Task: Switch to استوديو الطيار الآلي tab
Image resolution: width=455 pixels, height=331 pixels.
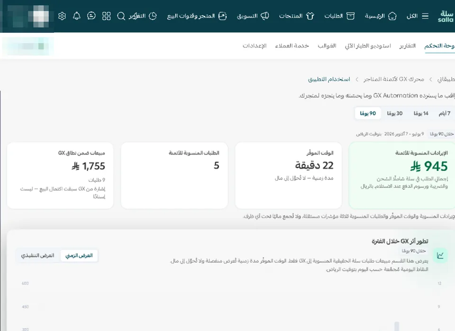Action: (368, 46)
